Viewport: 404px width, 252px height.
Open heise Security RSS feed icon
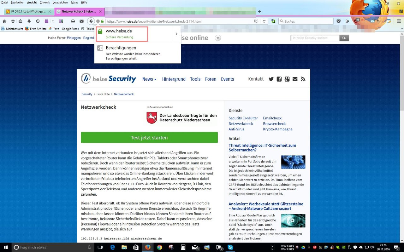coord(303,79)
